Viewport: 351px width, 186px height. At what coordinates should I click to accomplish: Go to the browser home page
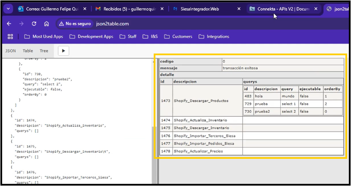[47, 24]
